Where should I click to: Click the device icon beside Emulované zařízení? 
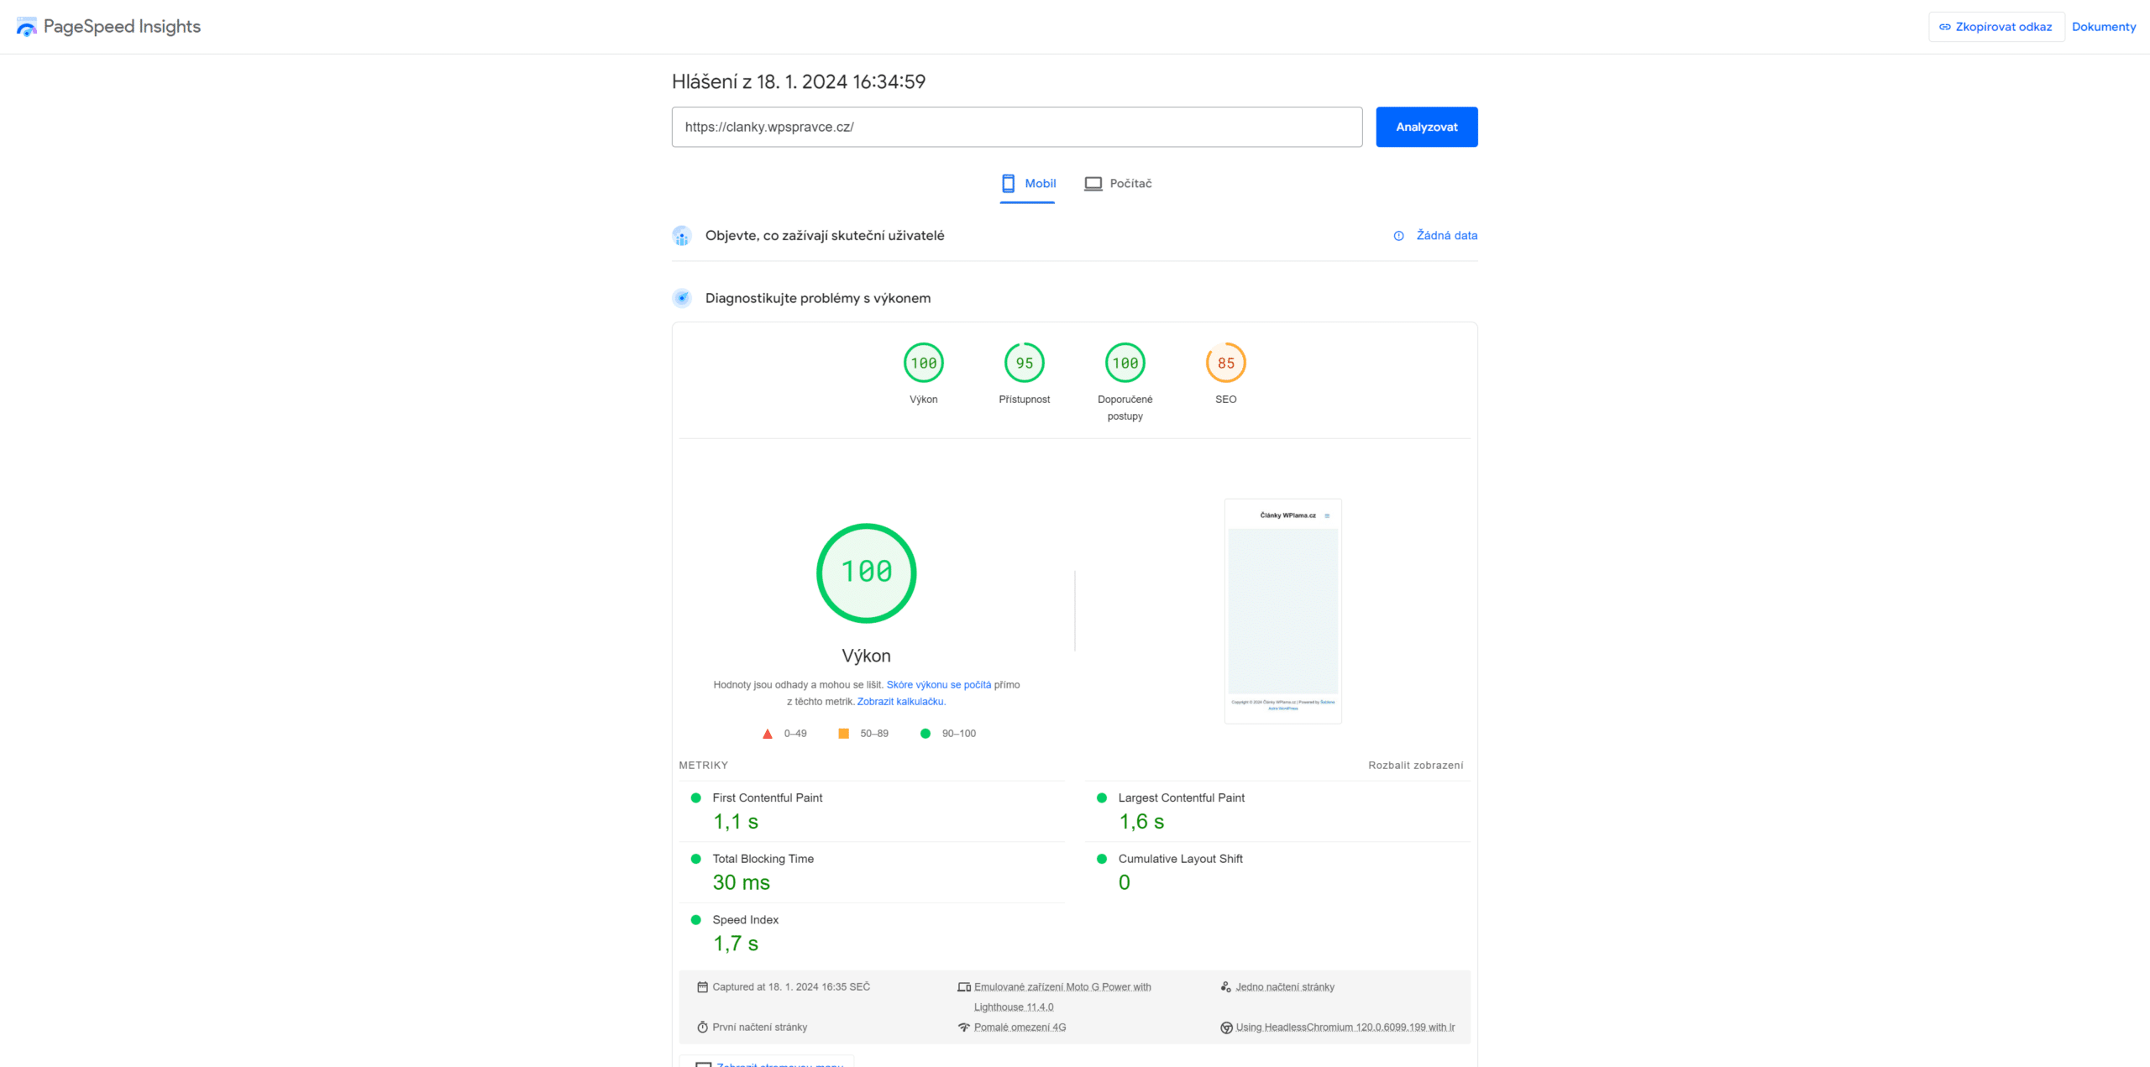tap(964, 987)
